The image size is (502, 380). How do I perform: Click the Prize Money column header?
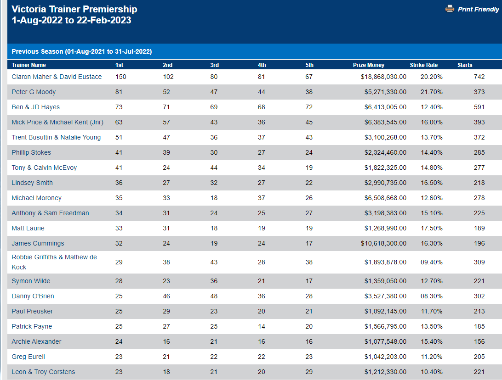[x=369, y=65]
